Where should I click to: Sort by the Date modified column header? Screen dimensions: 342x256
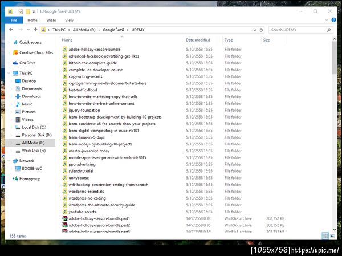coord(198,40)
